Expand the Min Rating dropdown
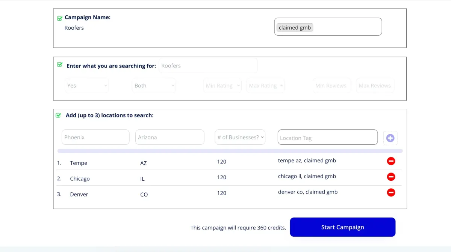Image resolution: width=451 pixels, height=252 pixels. 222,85
